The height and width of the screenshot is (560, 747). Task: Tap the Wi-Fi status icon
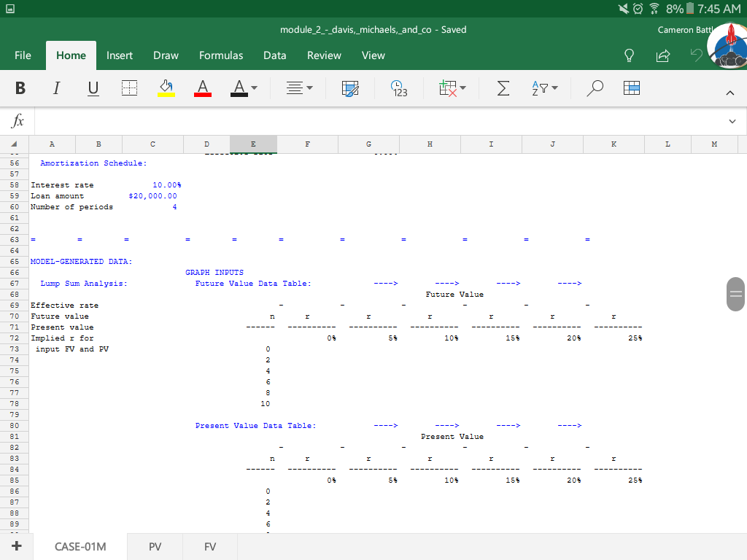tap(654, 9)
